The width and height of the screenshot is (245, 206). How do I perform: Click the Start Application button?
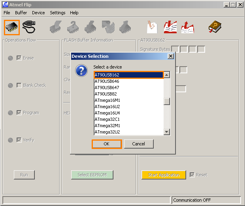click(164, 175)
